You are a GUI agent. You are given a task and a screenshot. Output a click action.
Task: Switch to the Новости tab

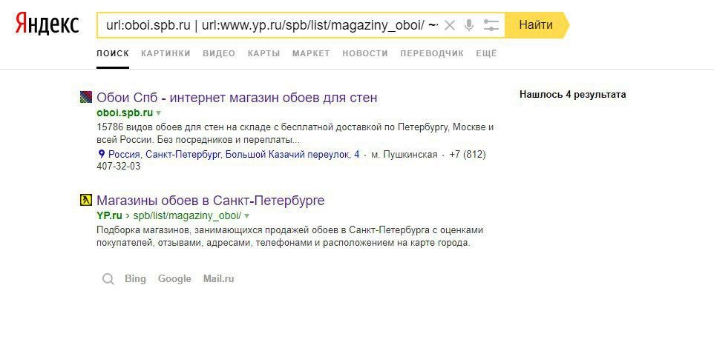pyautogui.click(x=365, y=53)
